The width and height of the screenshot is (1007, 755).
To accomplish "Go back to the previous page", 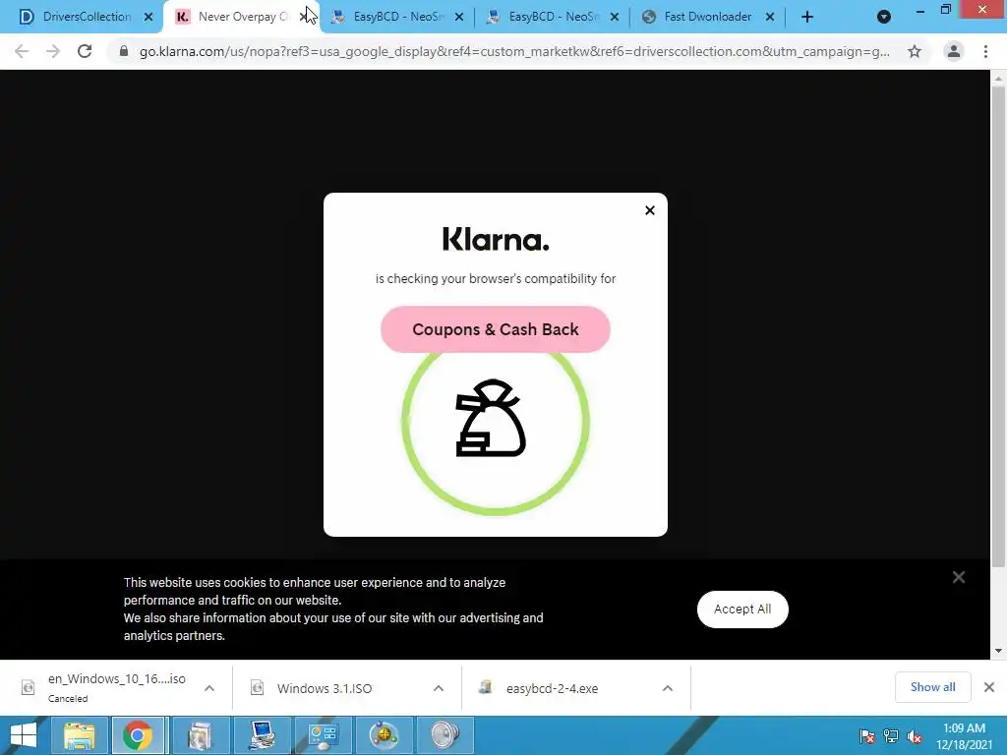I will point(22,51).
